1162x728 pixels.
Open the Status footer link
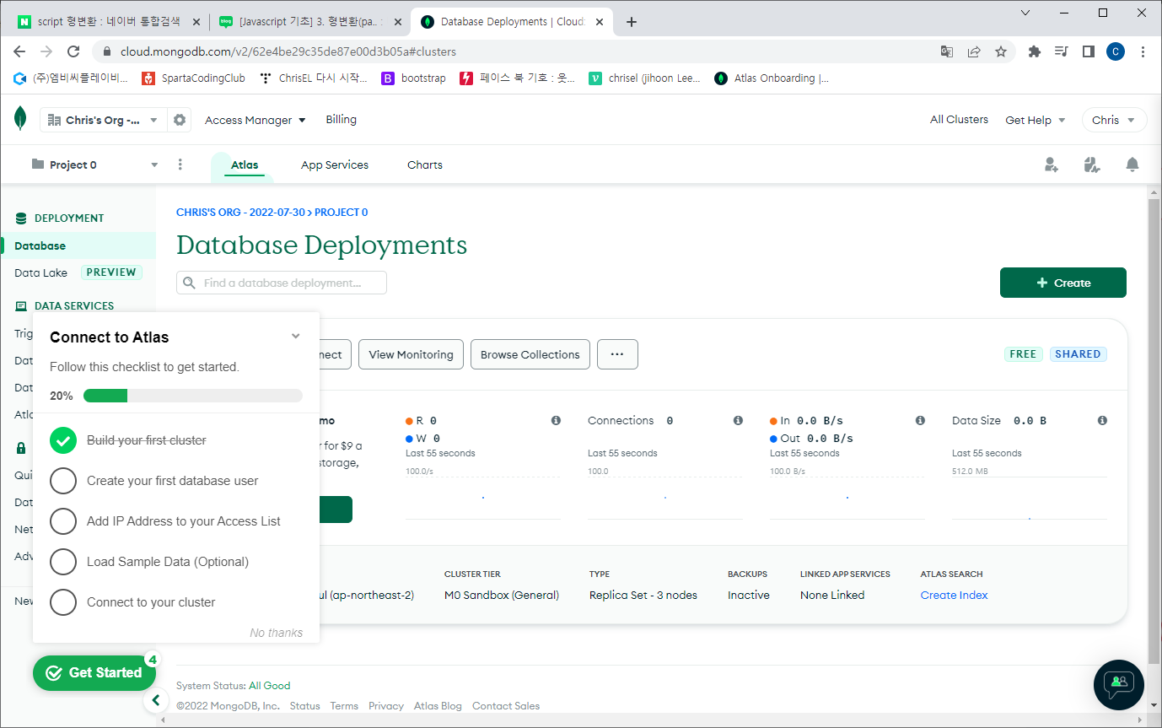305,706
